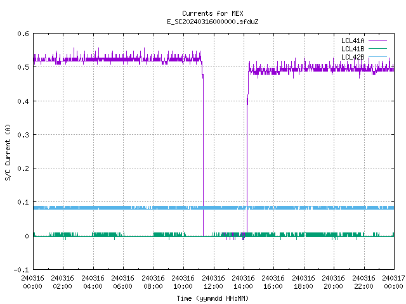Click the y-axis tick value 0.4
Viewport: 406px width, 304px height.
(x=23, y=101)
